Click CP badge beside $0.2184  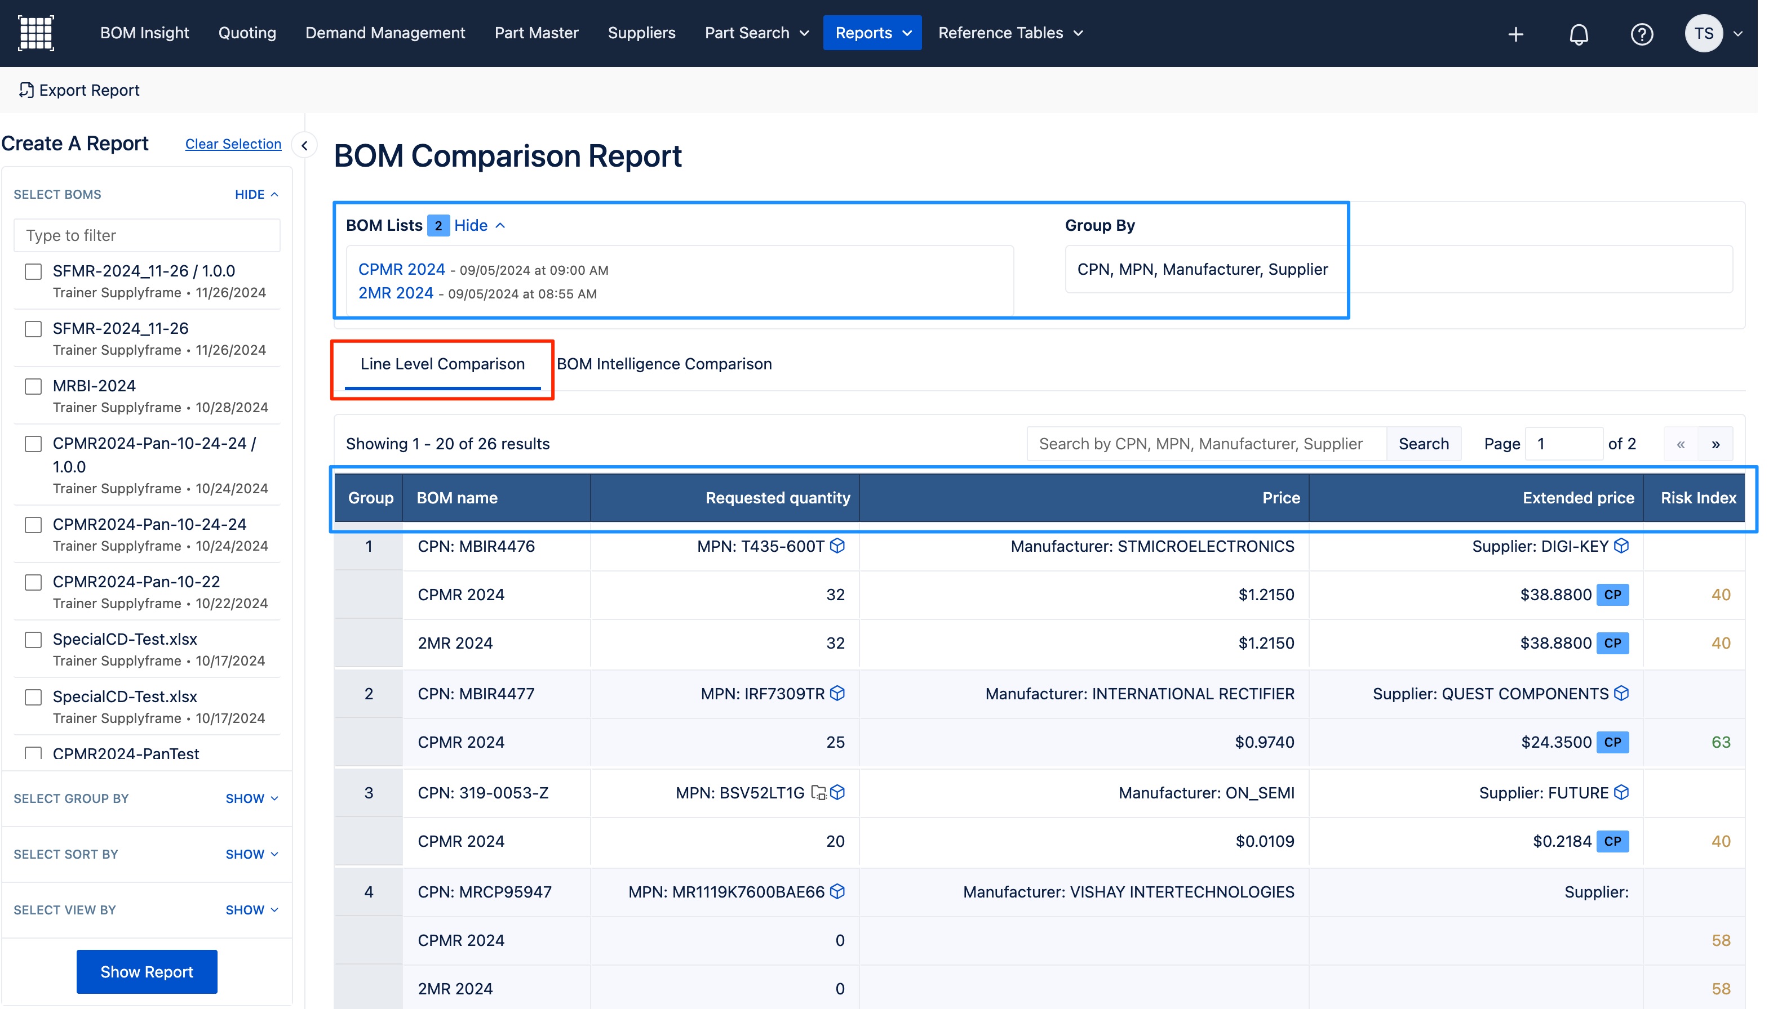[x=1612, y=841]
